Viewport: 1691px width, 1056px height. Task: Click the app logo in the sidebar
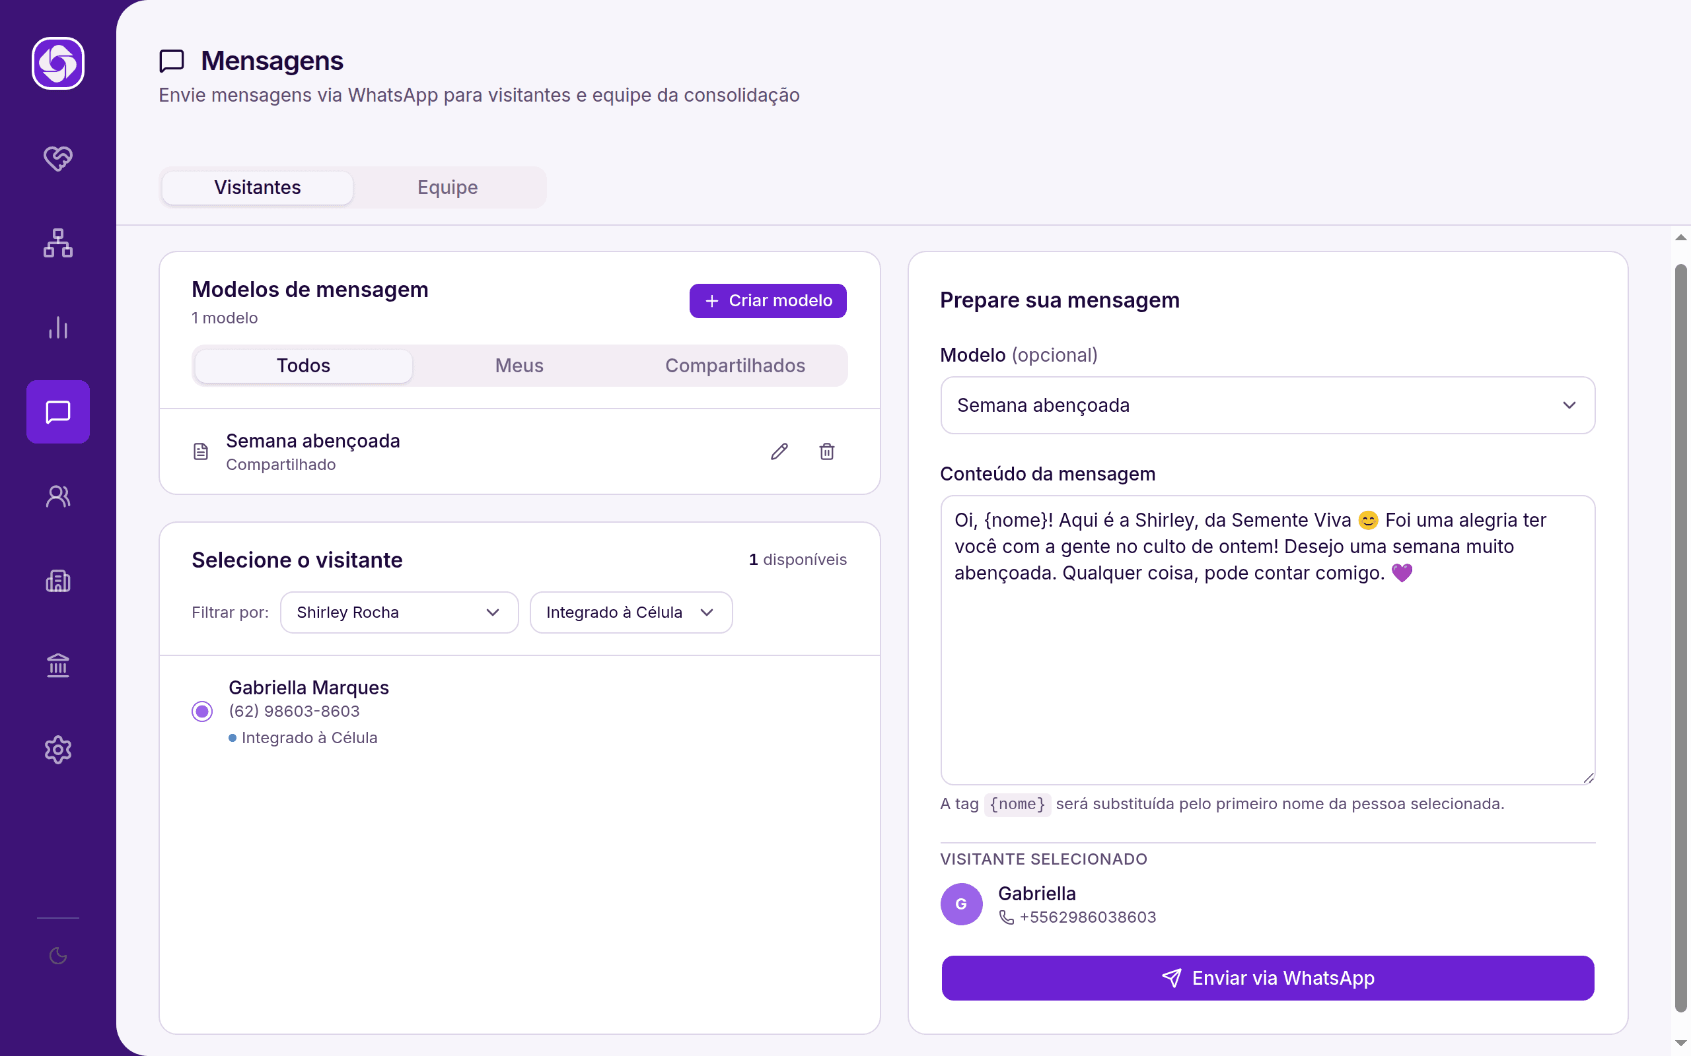pyautogui.click(x=58, y=63)
